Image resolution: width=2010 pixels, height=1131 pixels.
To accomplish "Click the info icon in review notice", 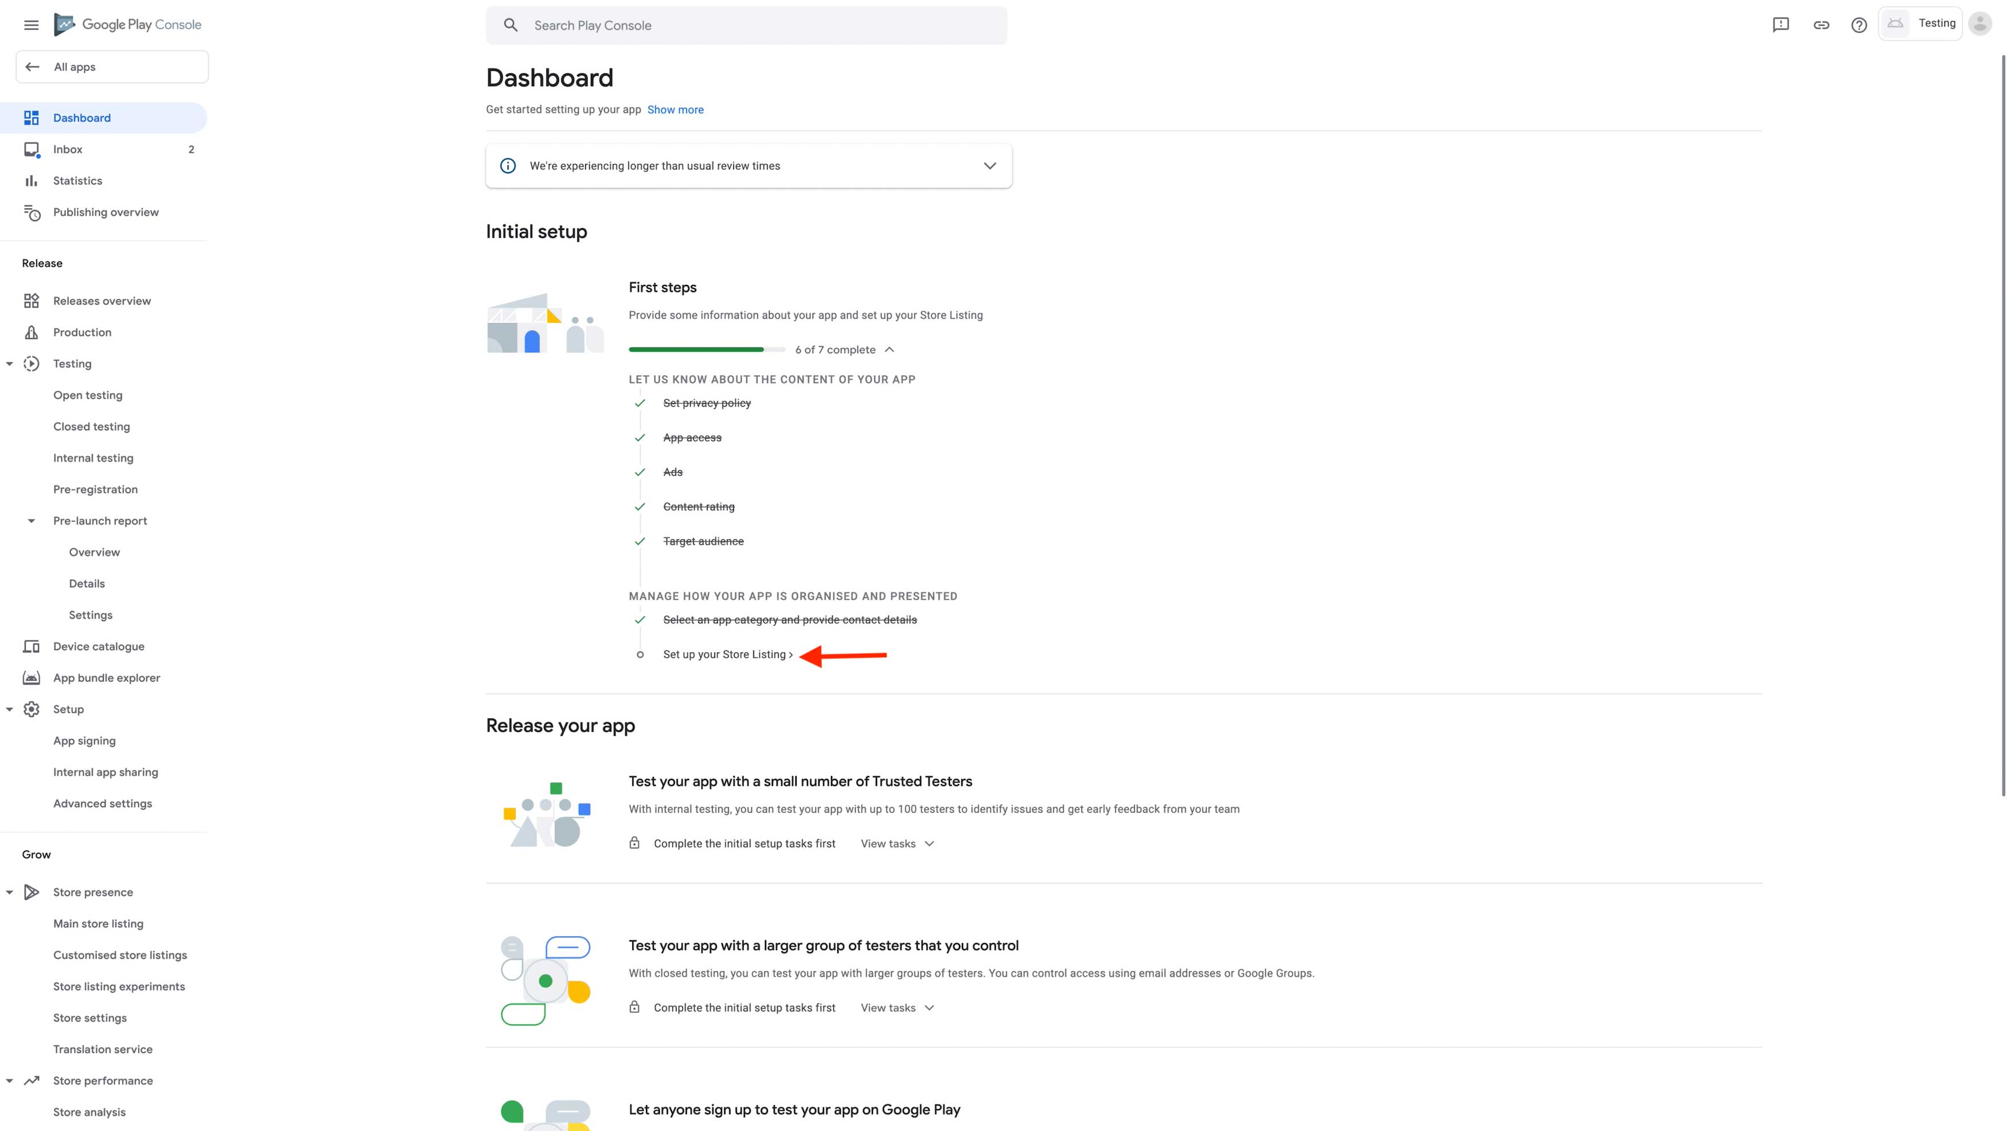I will click(x=508, y=165).
